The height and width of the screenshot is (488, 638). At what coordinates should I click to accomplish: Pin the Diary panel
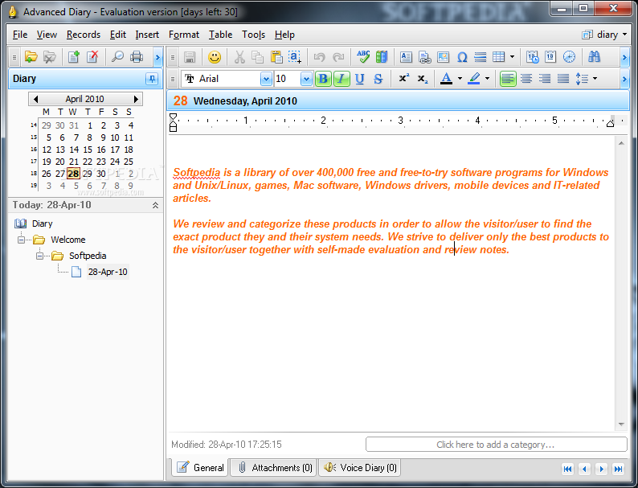click(152, 79)
